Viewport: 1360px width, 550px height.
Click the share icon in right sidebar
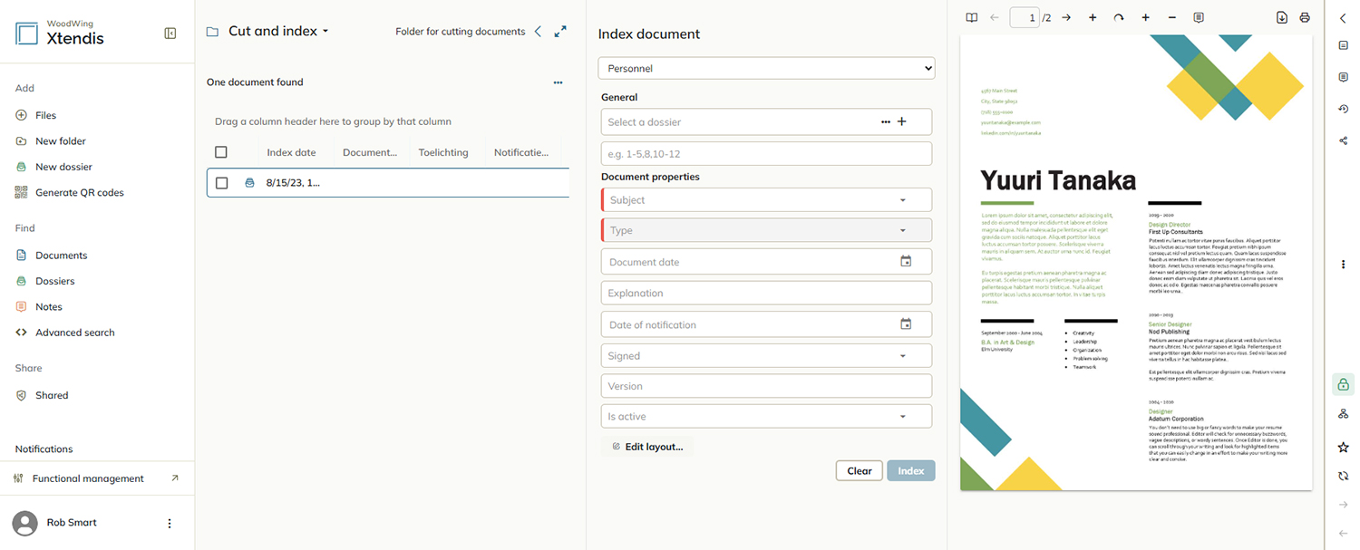click(1343, 140)
